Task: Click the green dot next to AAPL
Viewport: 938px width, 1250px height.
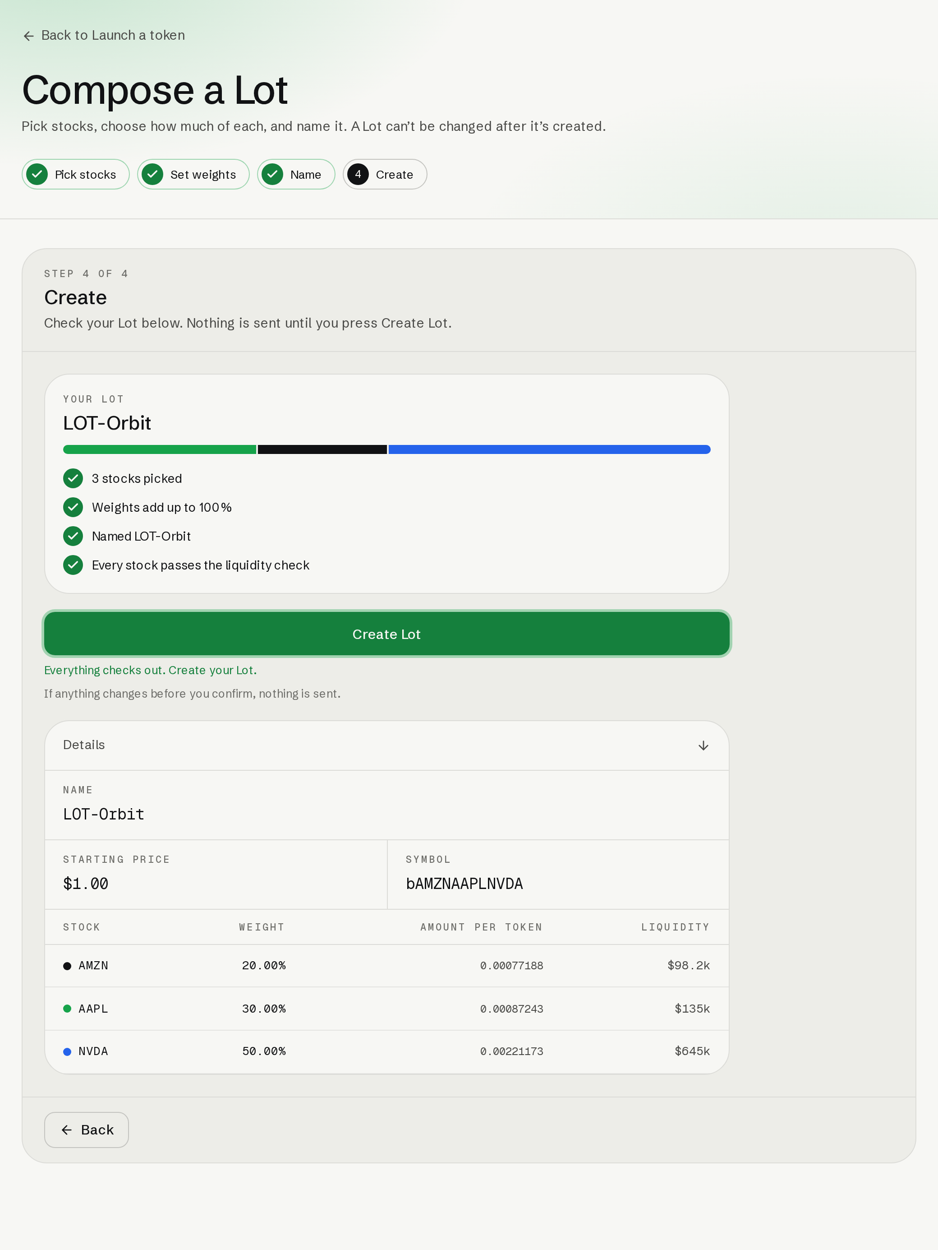Action: [x=67, y=1009]
